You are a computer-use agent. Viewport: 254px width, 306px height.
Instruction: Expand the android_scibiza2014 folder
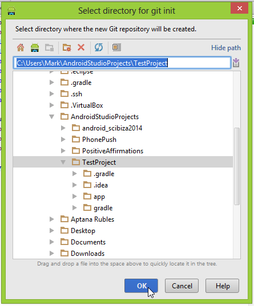[x=63, y=128]
